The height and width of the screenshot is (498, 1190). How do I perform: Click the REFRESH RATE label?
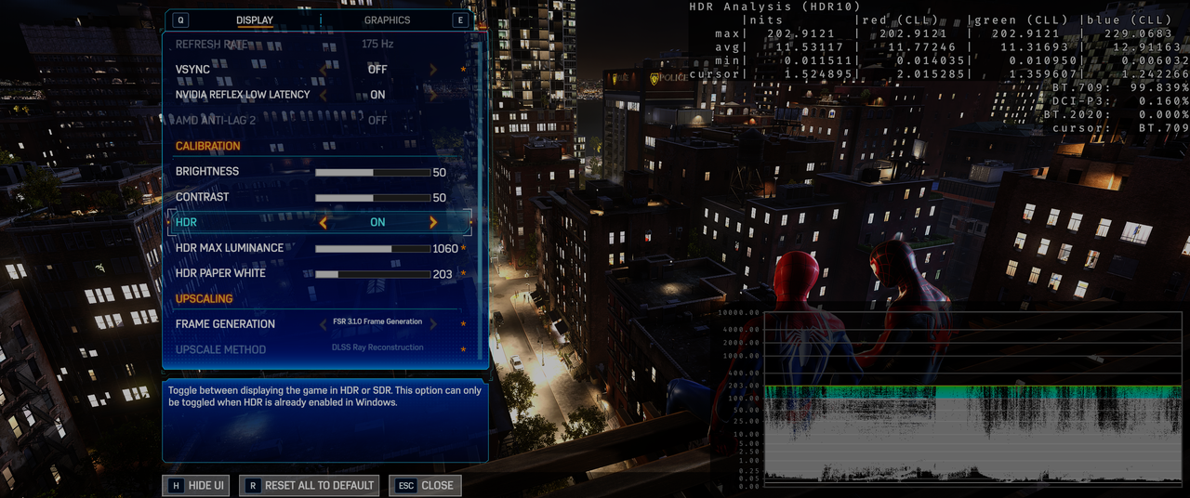(x=211, y=44)
